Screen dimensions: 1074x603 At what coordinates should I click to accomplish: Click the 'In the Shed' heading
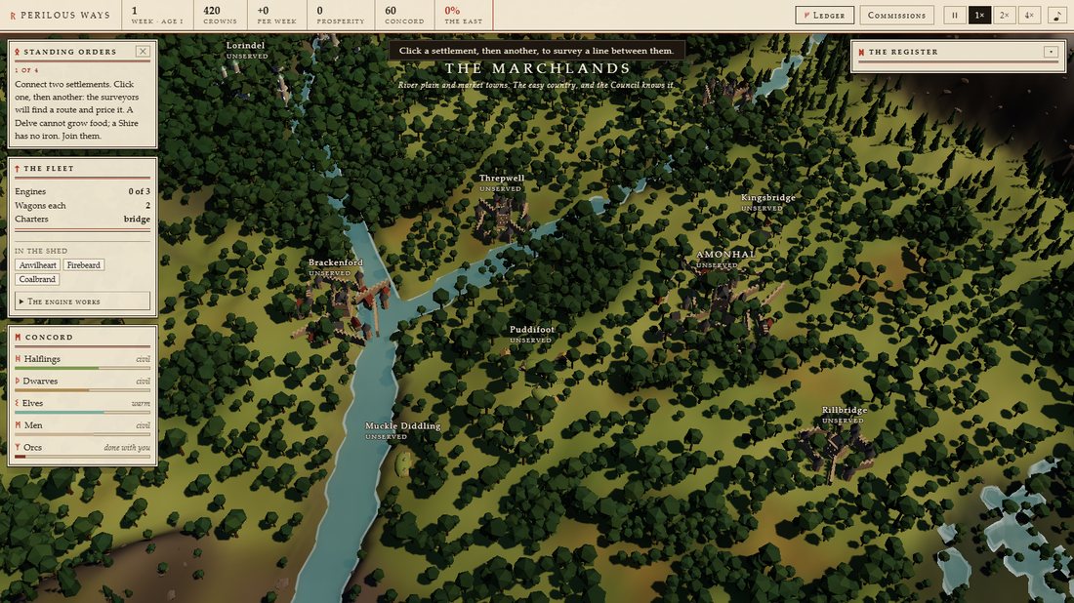point(41,251)
